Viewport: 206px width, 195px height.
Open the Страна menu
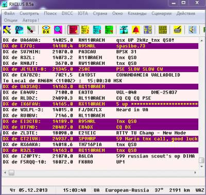pyautogui.click(x=100, y=13)
